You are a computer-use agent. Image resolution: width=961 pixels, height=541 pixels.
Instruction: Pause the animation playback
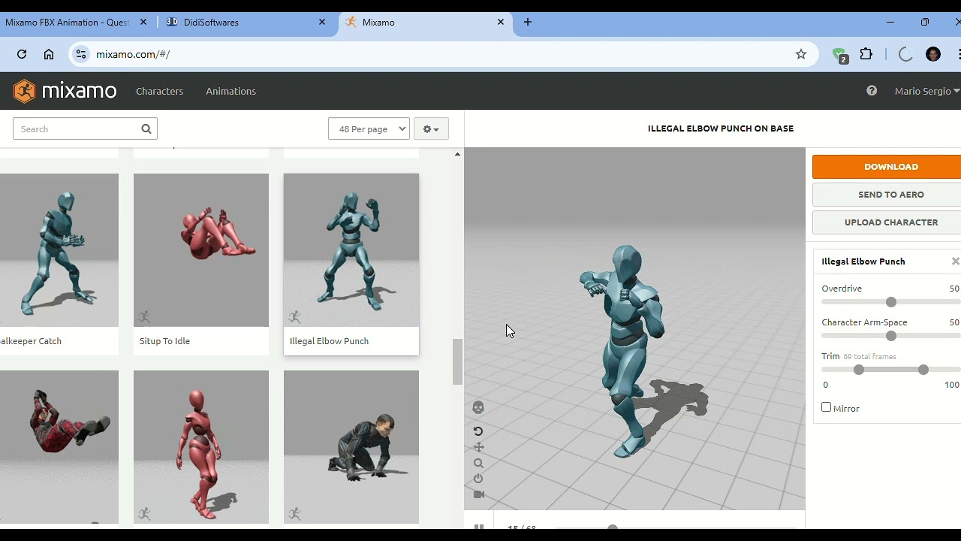[x=479, y=527]
